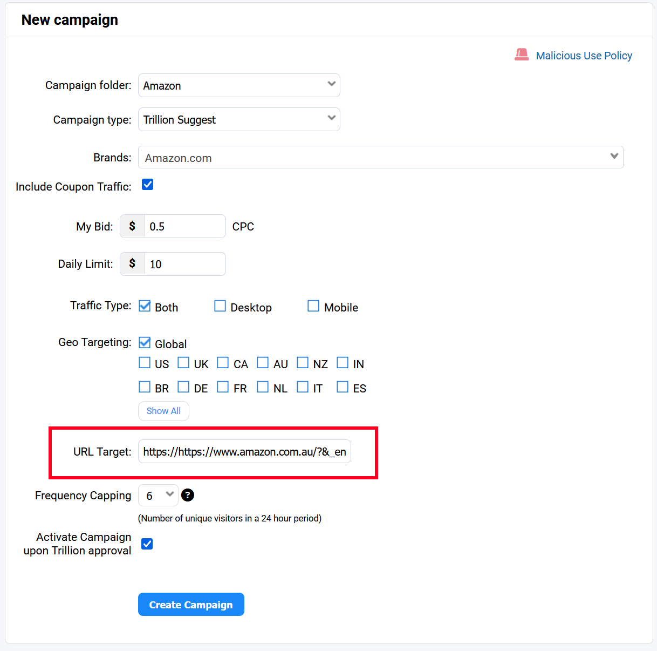Expand the Brands Amazon.com dropdown

[x=381, y=157]
